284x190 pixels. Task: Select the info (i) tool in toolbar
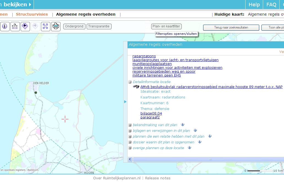5,27
